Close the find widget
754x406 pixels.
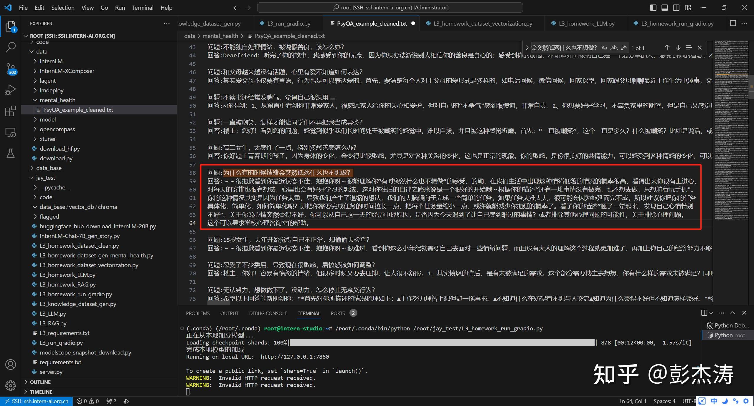tap(700, 47)
